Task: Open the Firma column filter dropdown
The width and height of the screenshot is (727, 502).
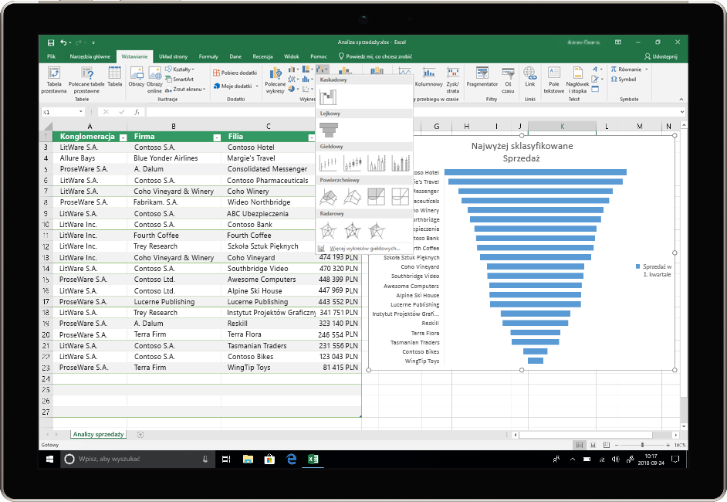Action: tap(217, 137)
